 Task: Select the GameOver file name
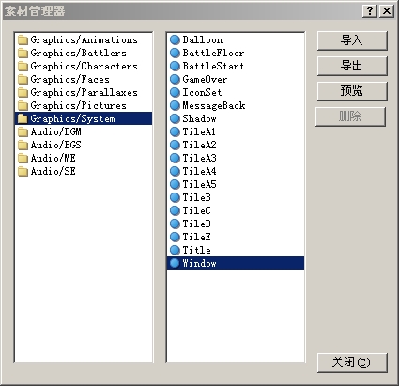(205, 80)
